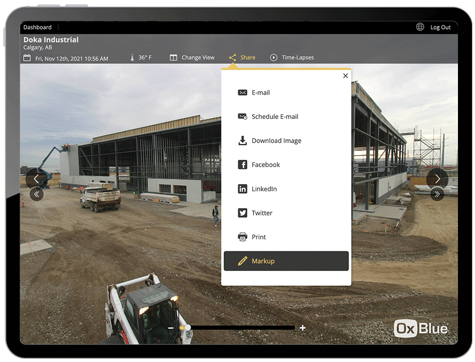Screen dimensions: 475x362
Task: Open the calendar date picker icon
Action: pyautogui.click(x=27, y=58)
